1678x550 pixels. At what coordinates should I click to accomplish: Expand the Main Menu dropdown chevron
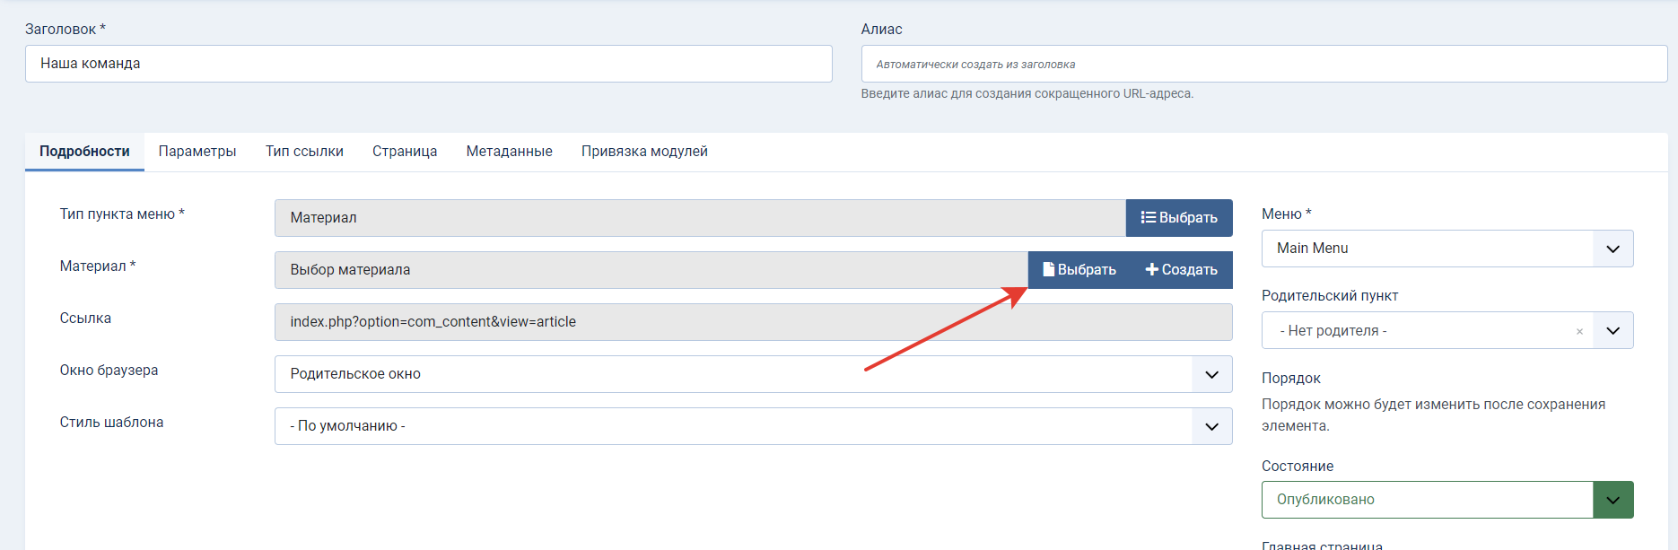click(1612, 249)
